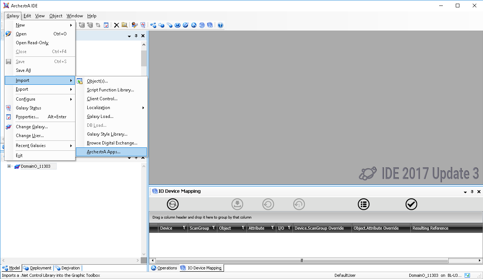Image resolution: width=483 pixels, height=279 pixels.
Task: Choose Browse Digital Exchange... option
Action: pos(111,143)
